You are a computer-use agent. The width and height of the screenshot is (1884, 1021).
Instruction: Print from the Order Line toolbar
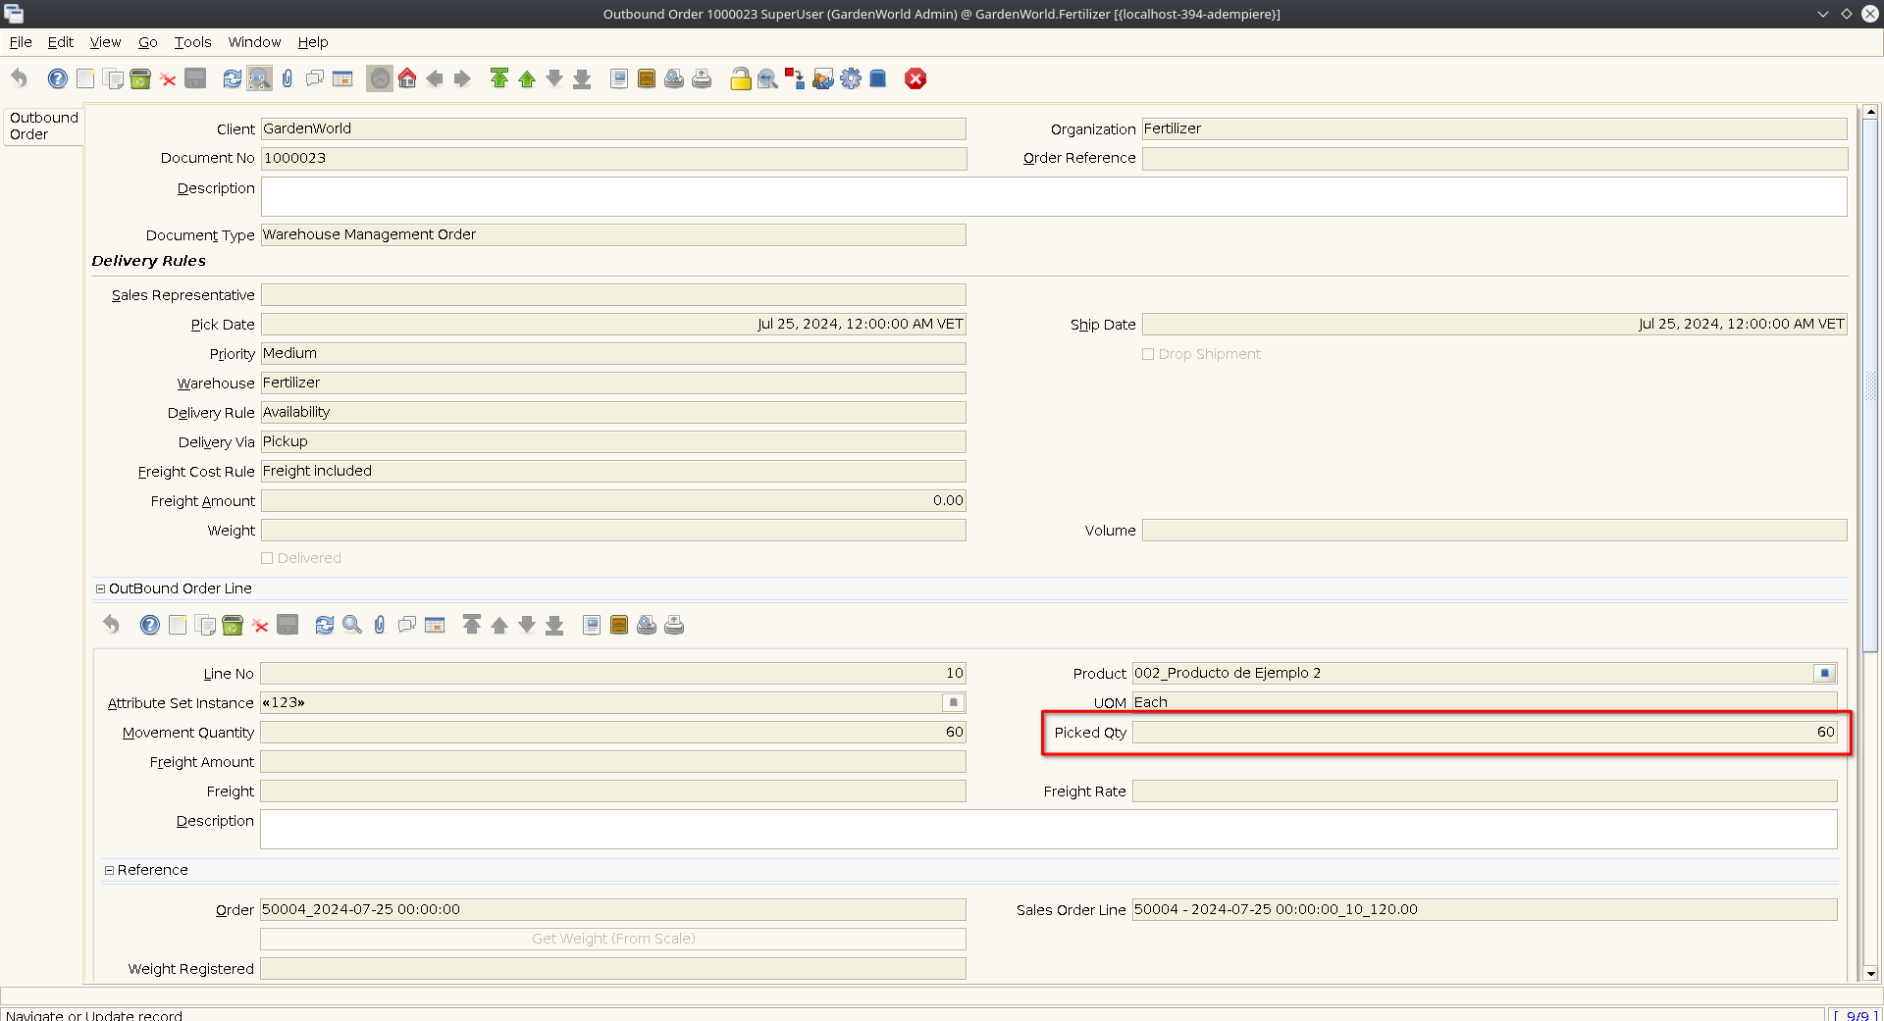tap(674, 625)
